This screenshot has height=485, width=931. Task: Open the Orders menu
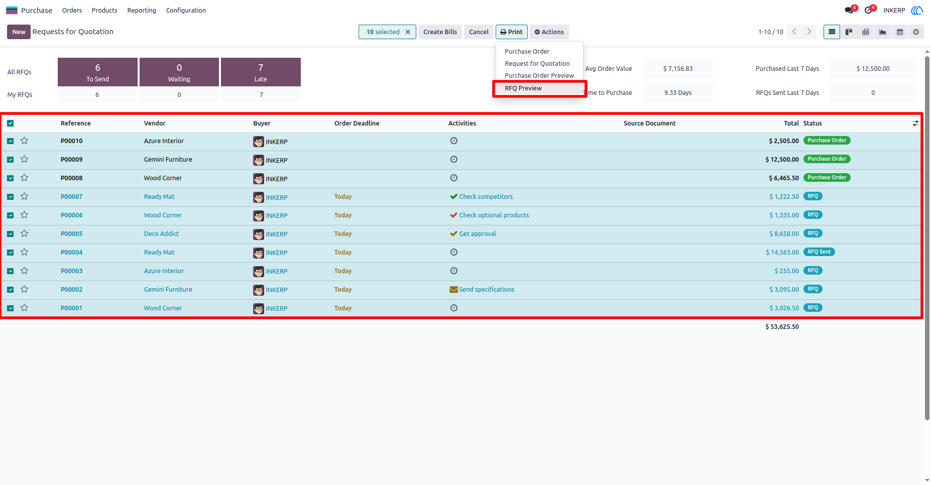point(72,10)
